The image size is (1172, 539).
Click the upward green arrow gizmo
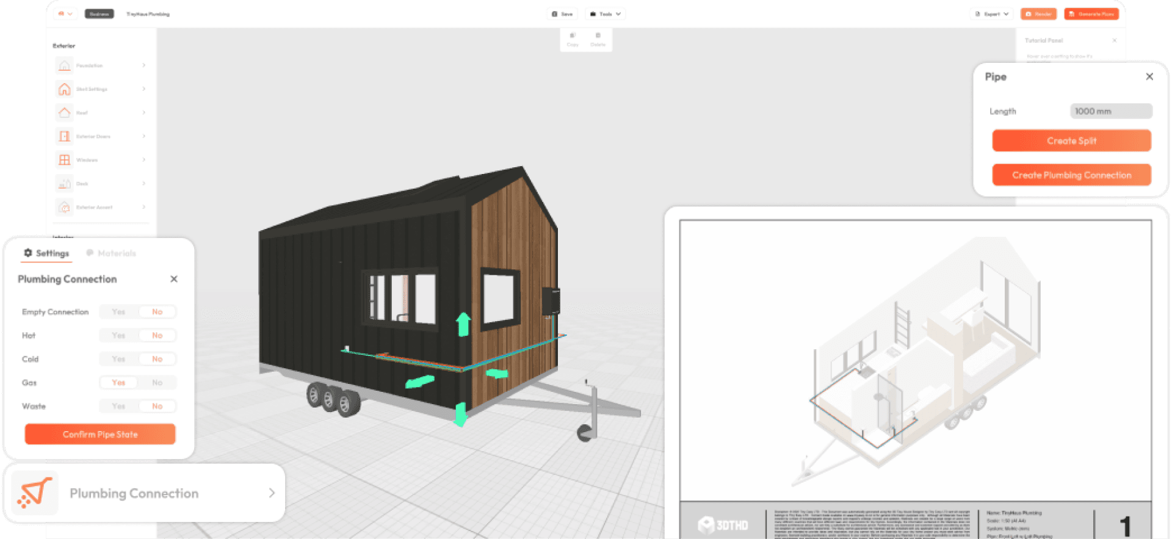[463, 324]
